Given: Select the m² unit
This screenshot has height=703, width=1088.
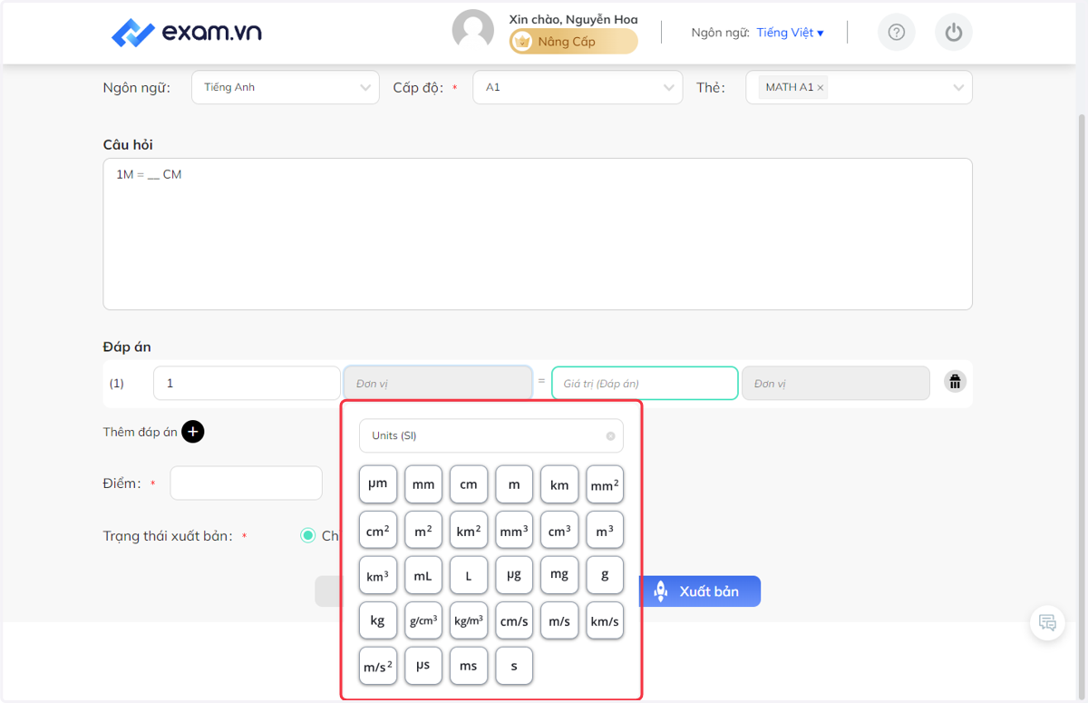Looking at the screenshot, I should click(423, 530).
